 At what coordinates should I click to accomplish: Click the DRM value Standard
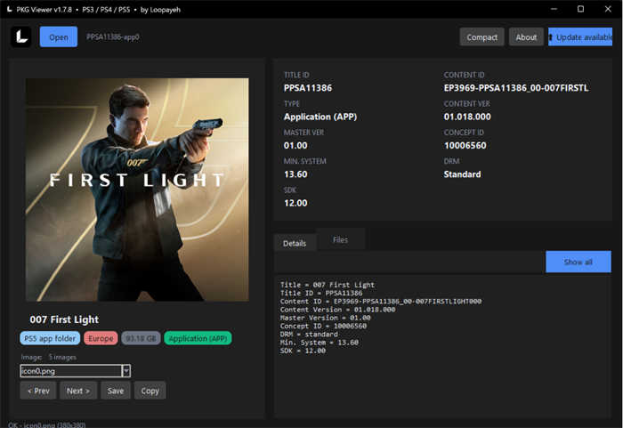click(462, 174)
